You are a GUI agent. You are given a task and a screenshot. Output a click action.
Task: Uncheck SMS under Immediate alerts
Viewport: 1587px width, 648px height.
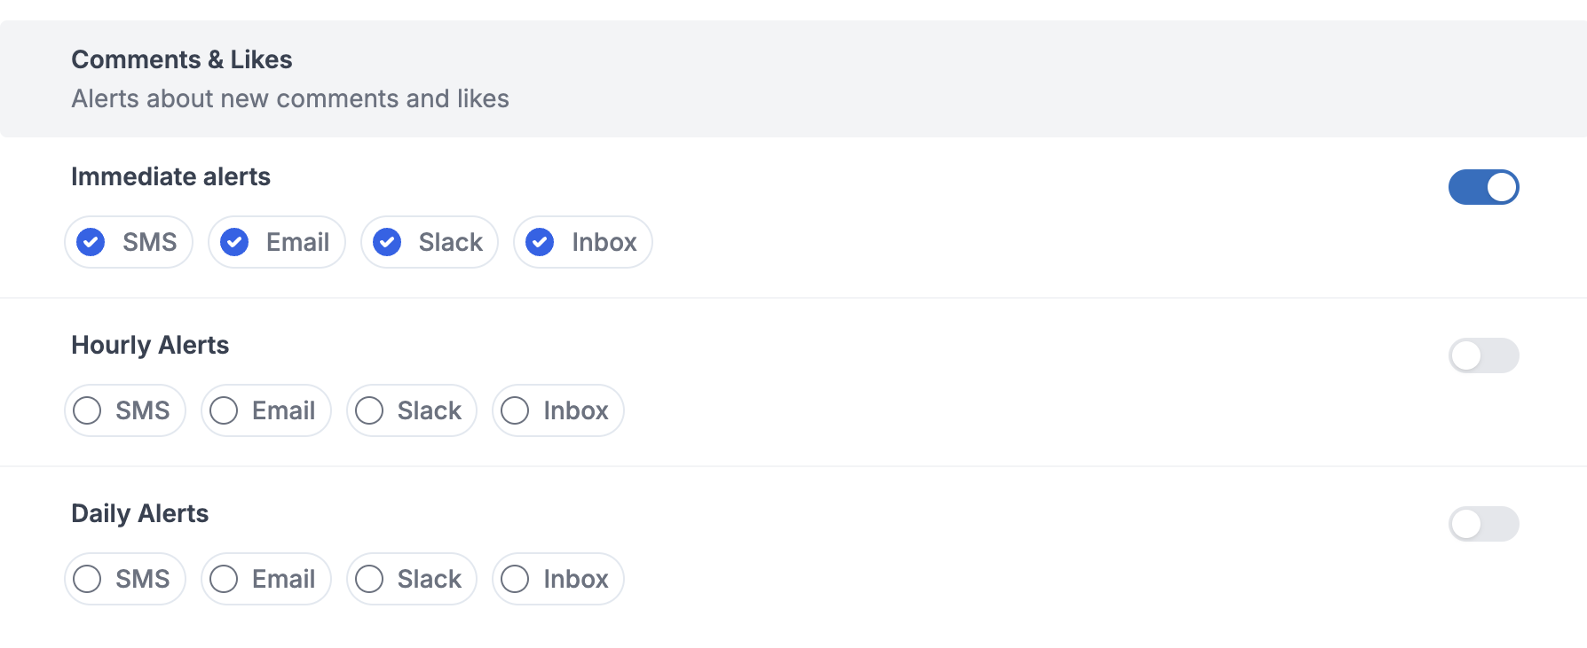tap(129, 242)
